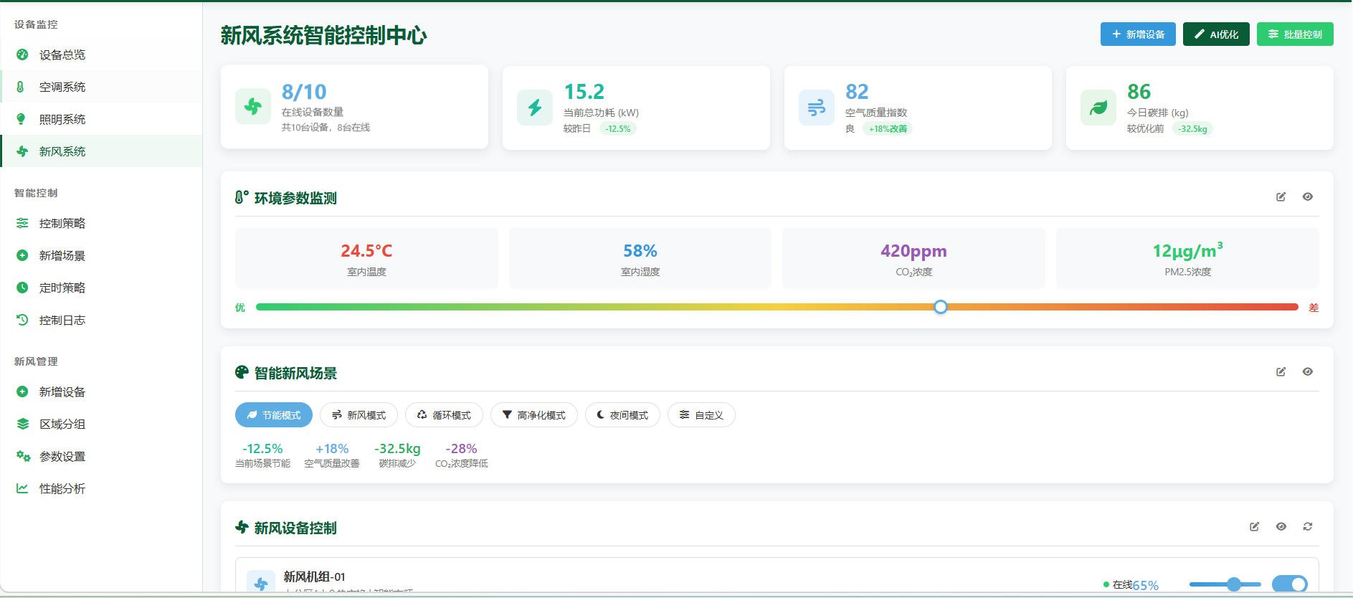Click the wind icon in 空气质量指数 card
Image resolution: width=1353 pixels, height=598 pixels.
pos(817,108)
